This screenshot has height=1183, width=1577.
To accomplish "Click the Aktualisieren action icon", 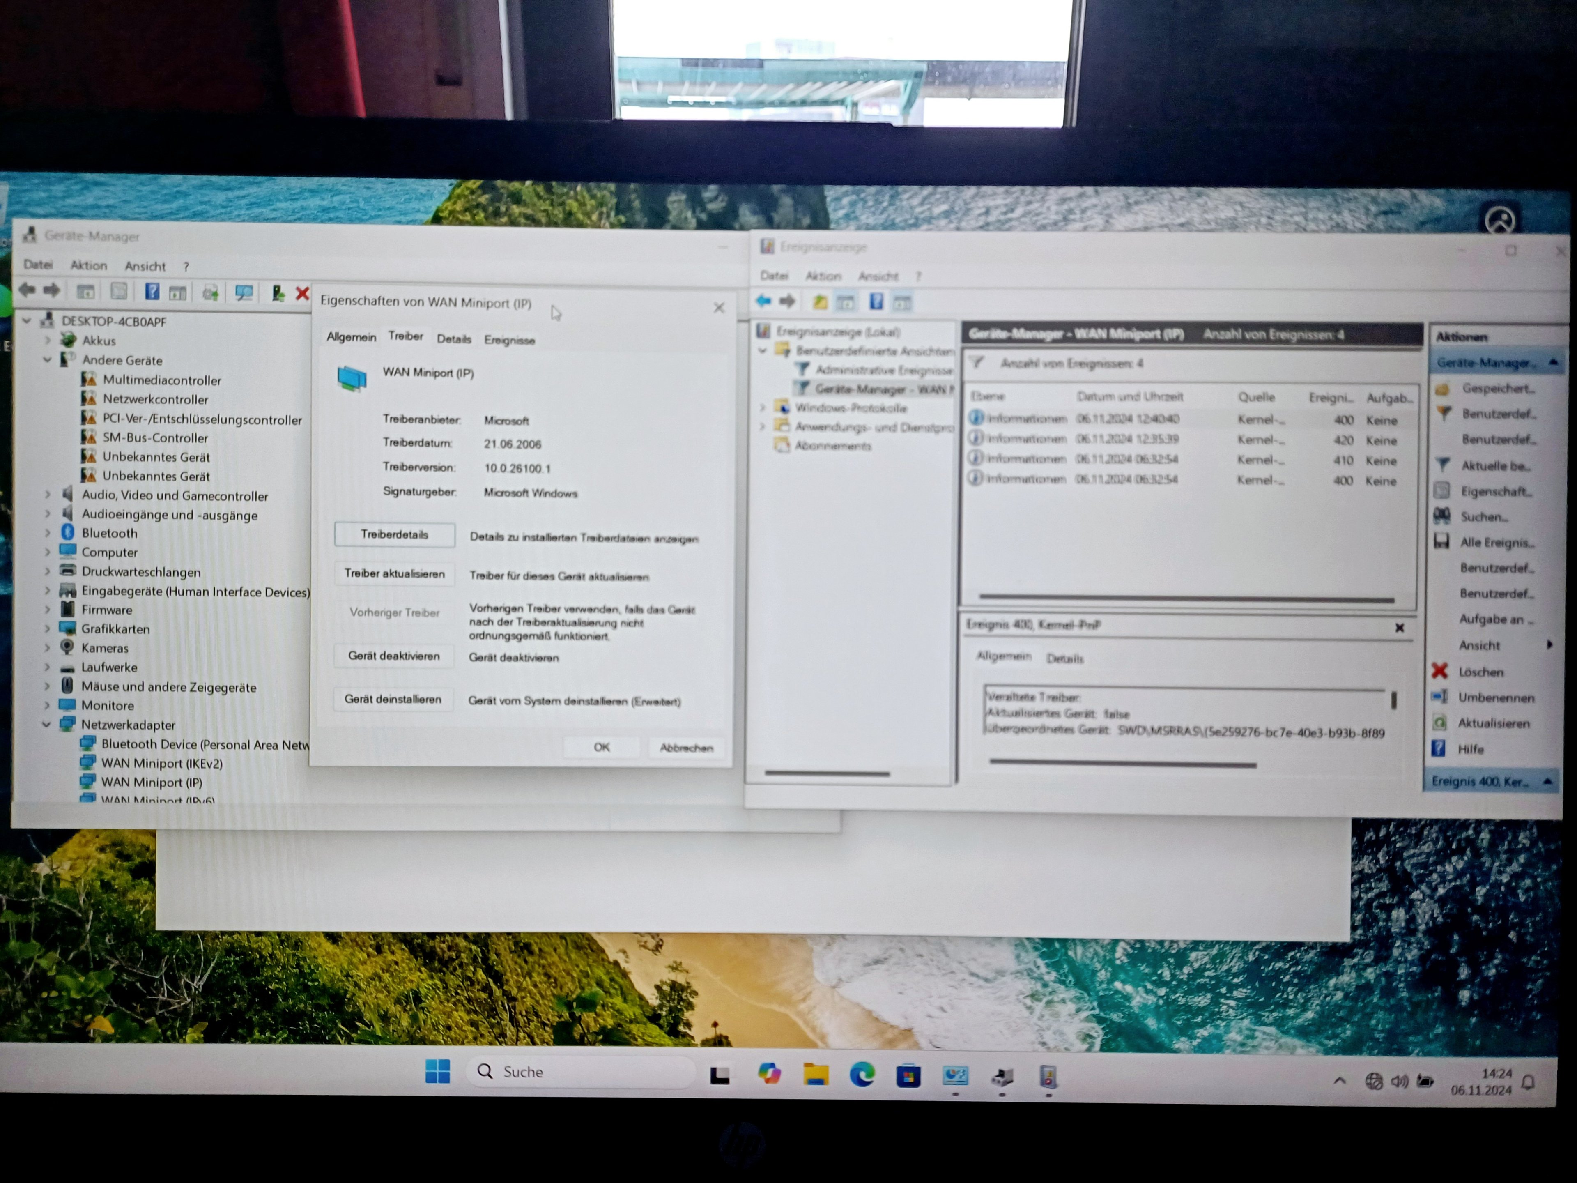I will [x=1440, y=723].
